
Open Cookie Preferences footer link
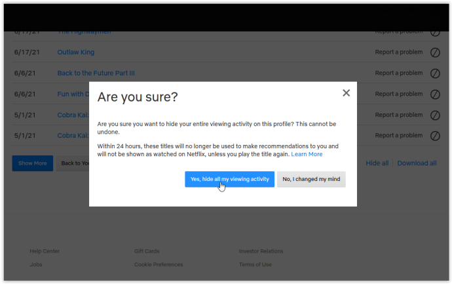click(159, 265)
